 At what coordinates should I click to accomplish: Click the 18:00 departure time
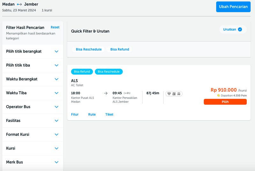[76, 93]
